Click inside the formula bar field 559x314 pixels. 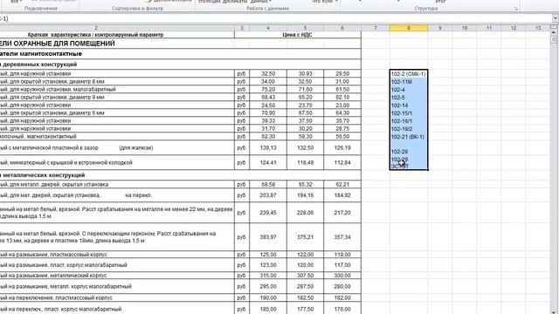(274, 18)
